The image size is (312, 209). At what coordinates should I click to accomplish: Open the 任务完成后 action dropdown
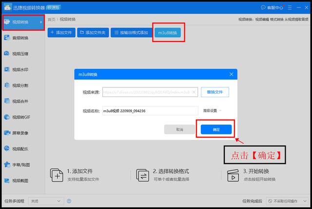coord(290,201)
